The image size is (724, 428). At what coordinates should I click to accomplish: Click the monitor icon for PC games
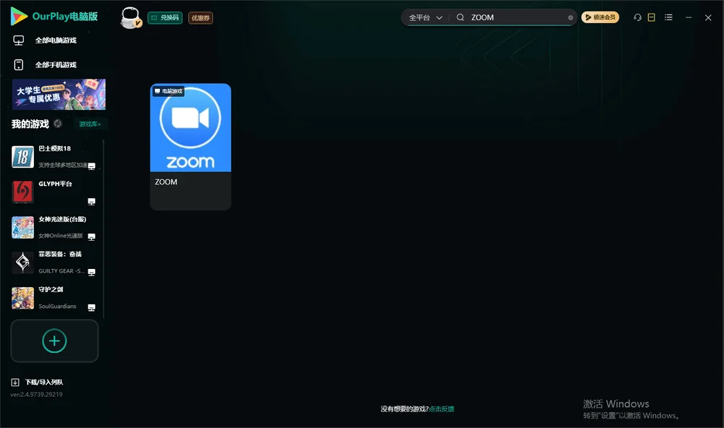click(x=19, y=40)
